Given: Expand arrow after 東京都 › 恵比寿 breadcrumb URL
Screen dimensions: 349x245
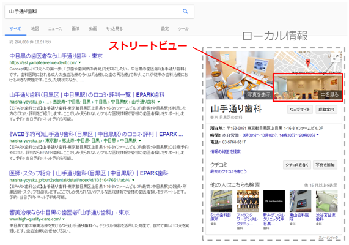Looking at the screenshot, I should 140,141.
